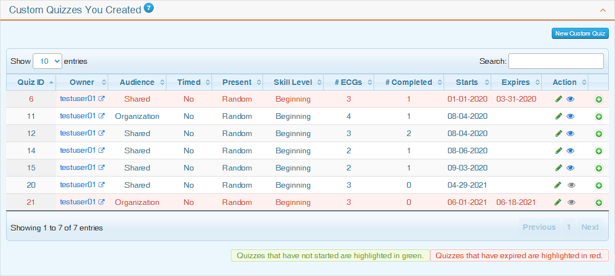Image resolution: width=615 pixels, height=276 pixels.
Task: Click the pencil icon for quiz 20
Action: 558,185
